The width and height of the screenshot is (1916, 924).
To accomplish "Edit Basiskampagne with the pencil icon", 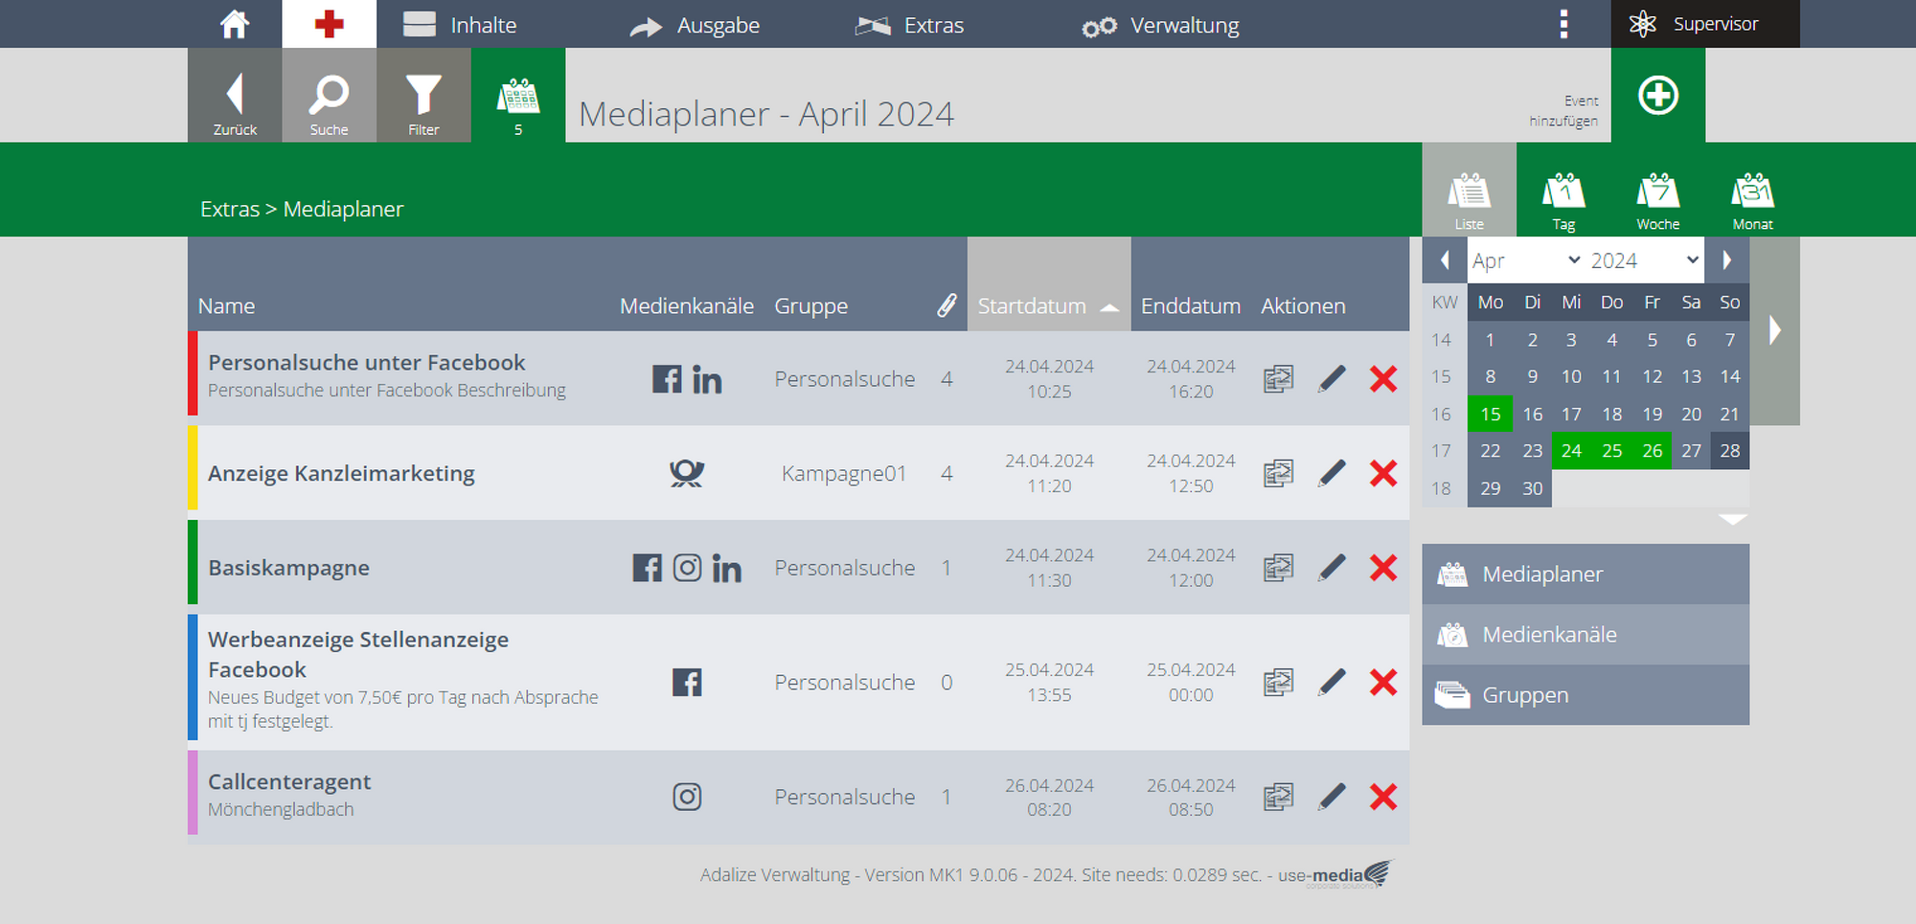I will point(1332,568).
